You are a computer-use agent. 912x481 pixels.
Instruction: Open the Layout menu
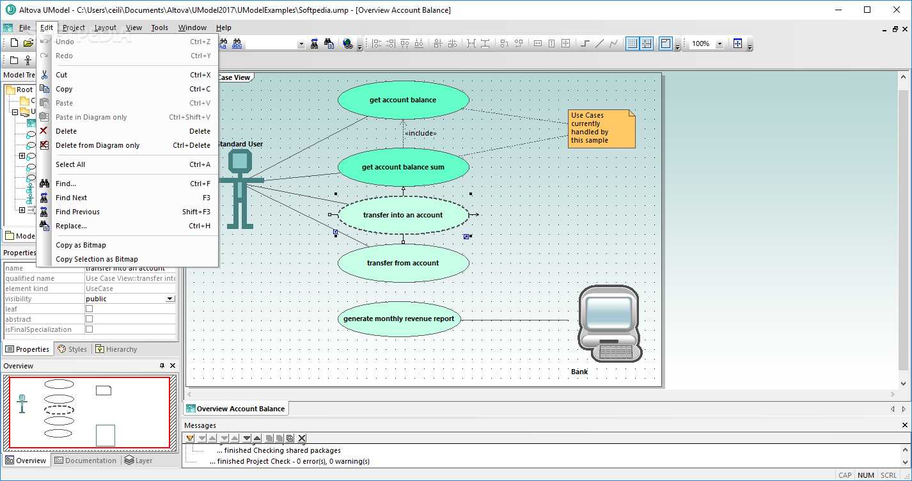(106, 28)
